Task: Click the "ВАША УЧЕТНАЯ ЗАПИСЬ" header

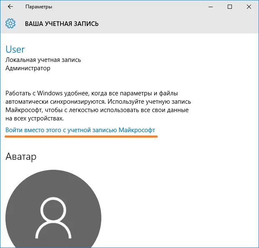Action: (x=62, y=24)
